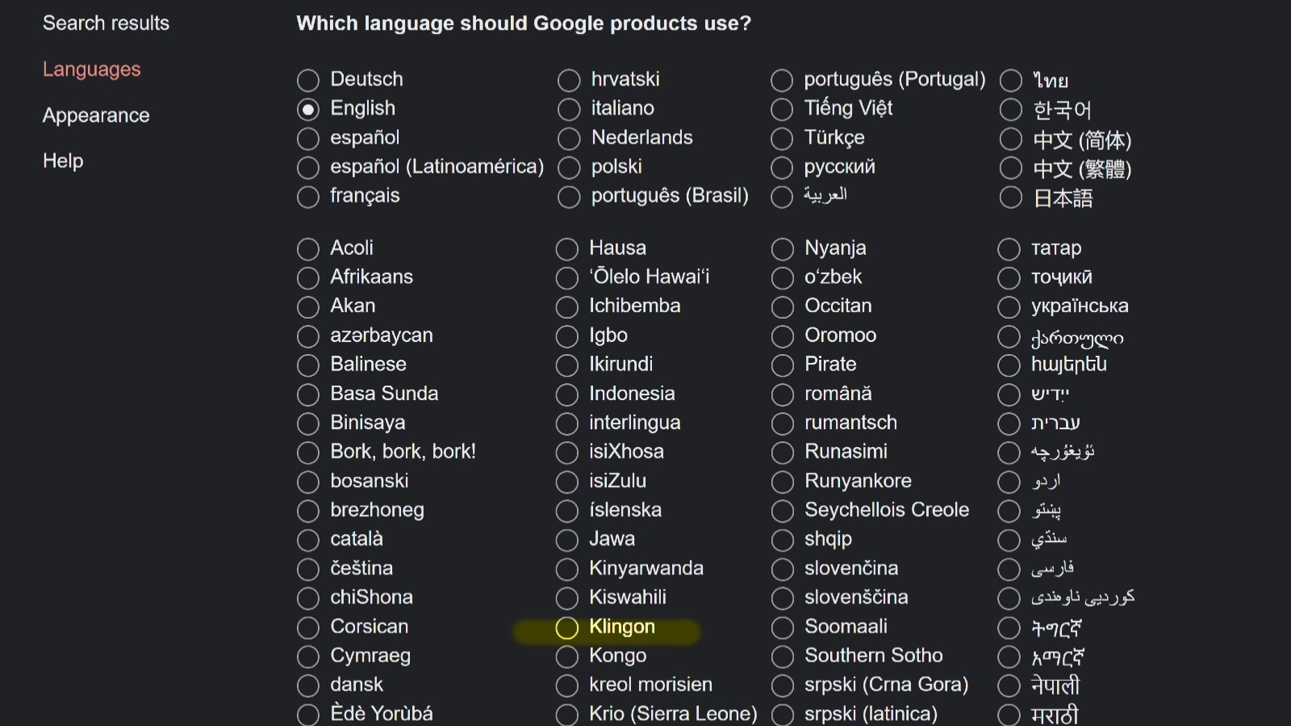
Task: Select Tiếng Việt language
Action: [782, 109]
